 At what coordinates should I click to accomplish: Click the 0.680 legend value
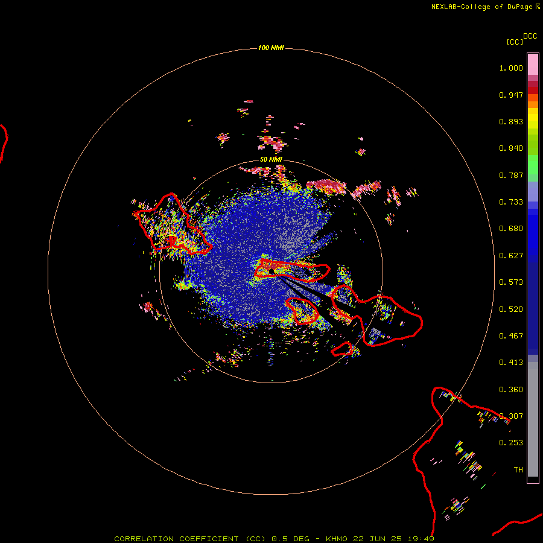[511, 229]
